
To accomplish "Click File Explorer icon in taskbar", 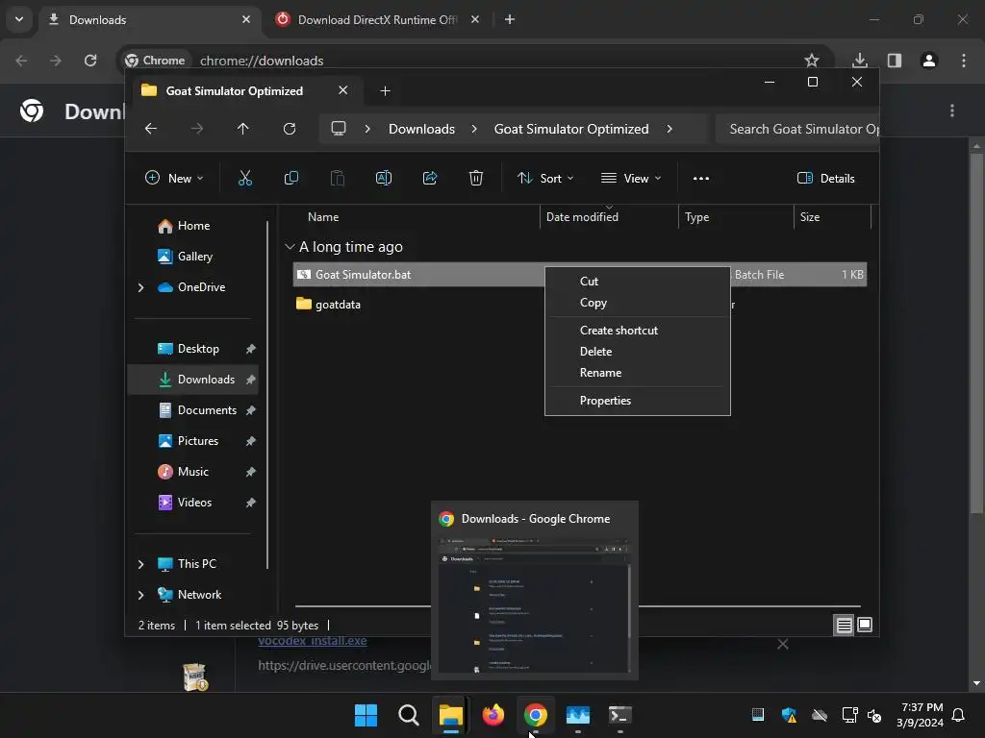I will pos(450,715).
